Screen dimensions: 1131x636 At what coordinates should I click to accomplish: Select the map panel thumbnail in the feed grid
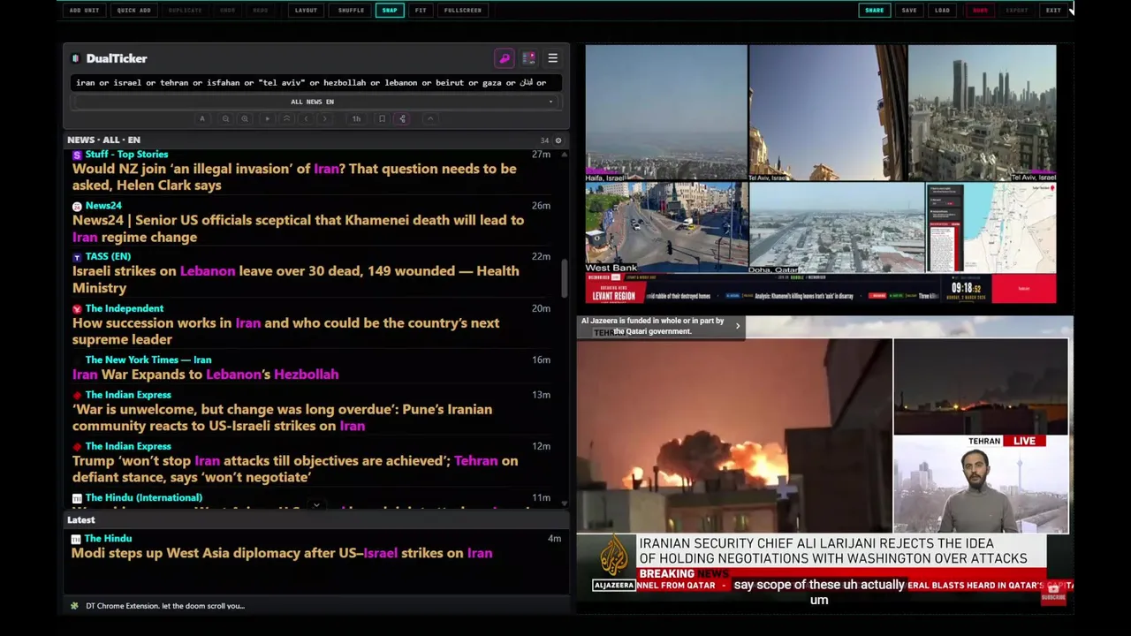pos(991,228)
